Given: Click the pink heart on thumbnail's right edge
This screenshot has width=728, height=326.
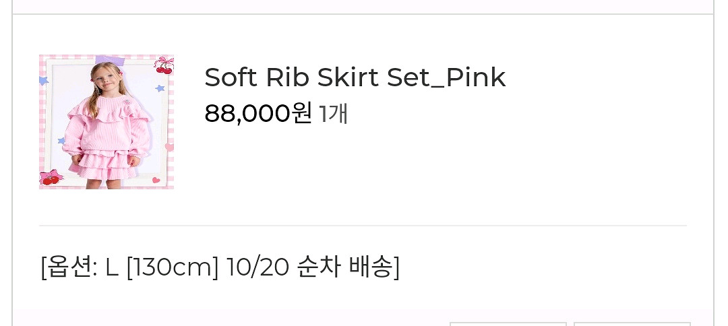Looking at the screenshot, I should point(169,147).
